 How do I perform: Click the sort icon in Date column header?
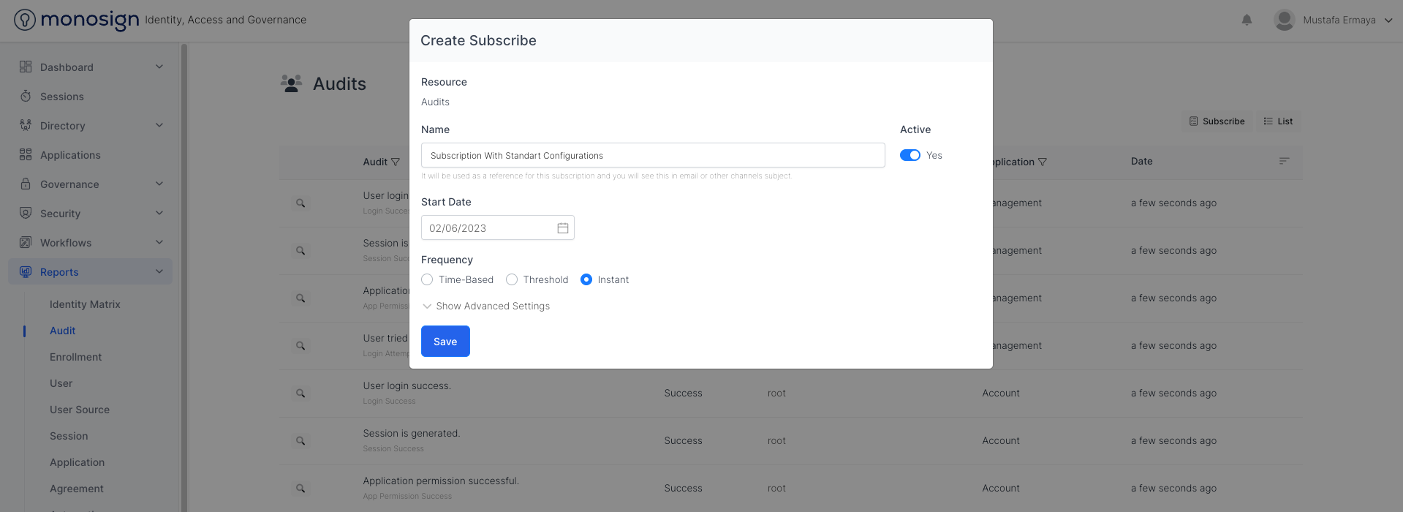(x=1283, y=162)
